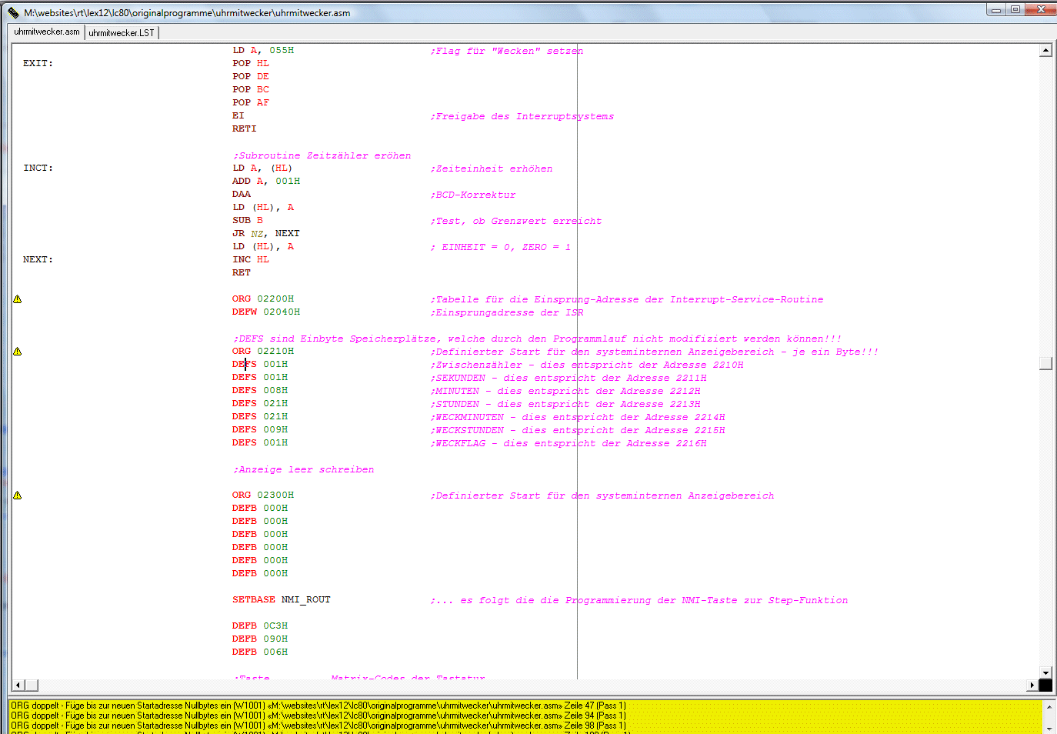The height and width of the screenshot is (734, 1057).
Task: Switch to the uhrmitwecker.asm tab
Action: click(x=46, y=32)
